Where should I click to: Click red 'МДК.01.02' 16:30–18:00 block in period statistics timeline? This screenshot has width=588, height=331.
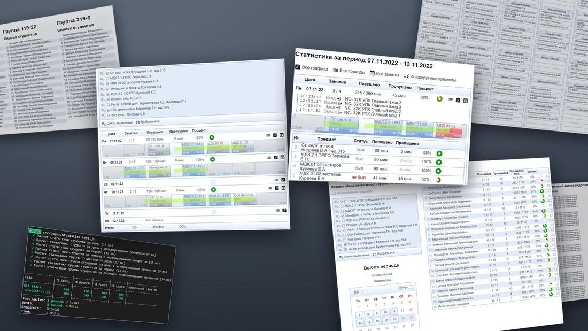[448, 131]
